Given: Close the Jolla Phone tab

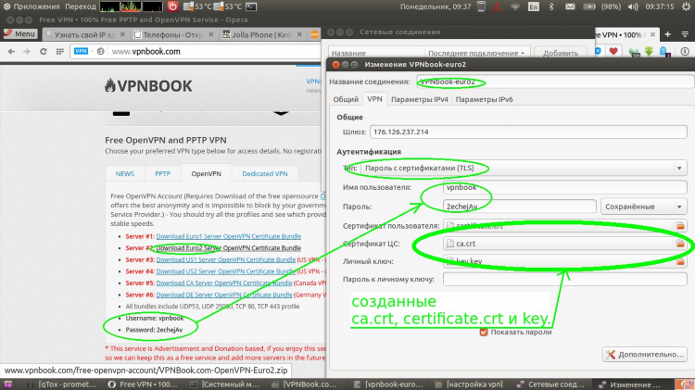Looking at the screenshot, I should tap(299, 34).
